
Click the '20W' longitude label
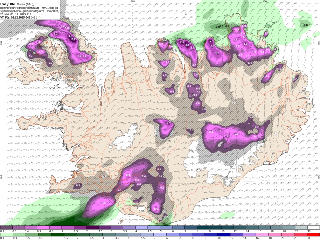[x=133, y=1]
